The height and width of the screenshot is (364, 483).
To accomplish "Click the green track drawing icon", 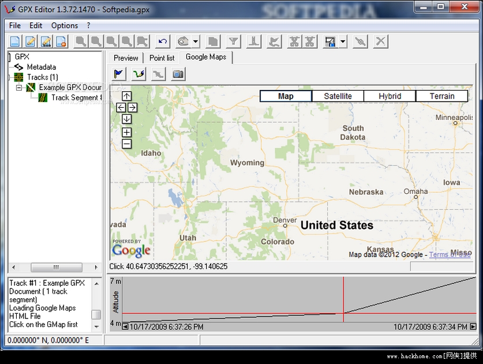I will (x=138, y=74).
